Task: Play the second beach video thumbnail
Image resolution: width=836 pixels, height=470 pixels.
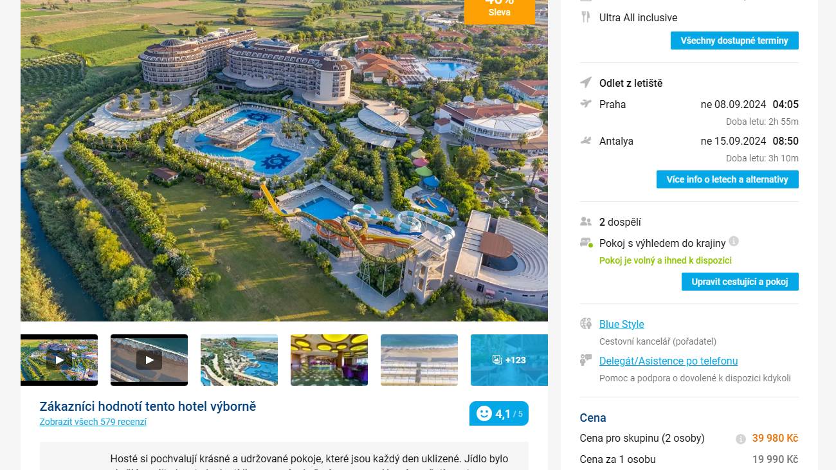Action: pos(149,360)
